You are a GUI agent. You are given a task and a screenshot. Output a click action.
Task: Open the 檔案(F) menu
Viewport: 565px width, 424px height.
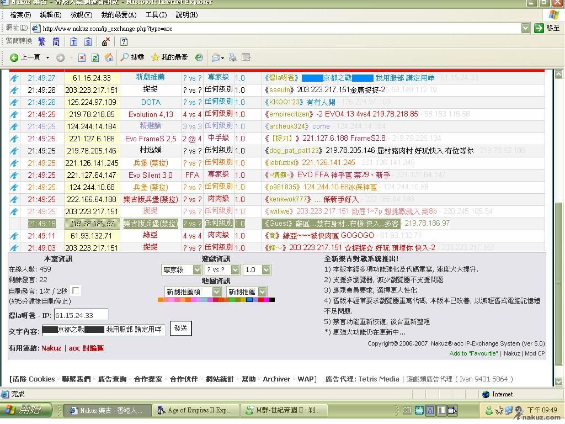coord(20,15)
